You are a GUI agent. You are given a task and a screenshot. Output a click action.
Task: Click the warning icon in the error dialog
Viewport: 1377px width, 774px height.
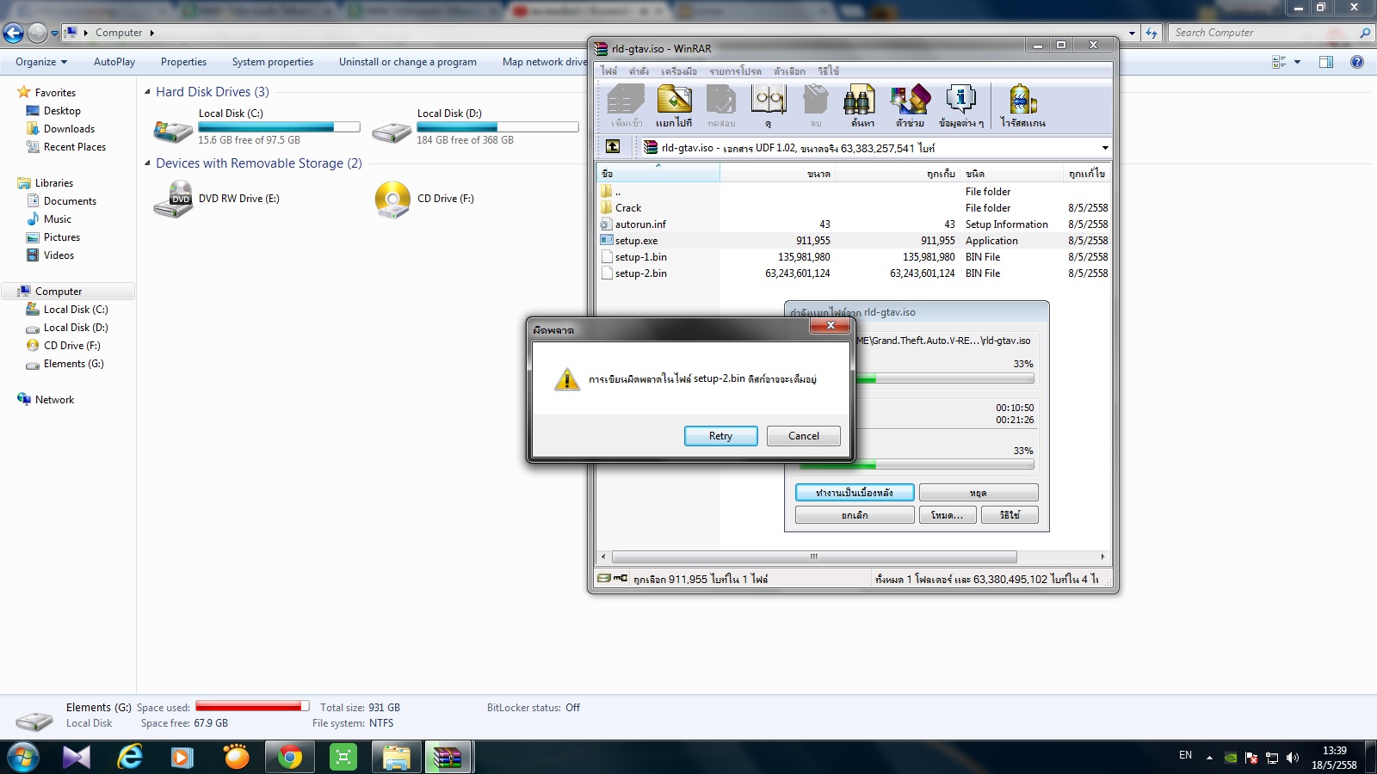(x=567, y=379)
